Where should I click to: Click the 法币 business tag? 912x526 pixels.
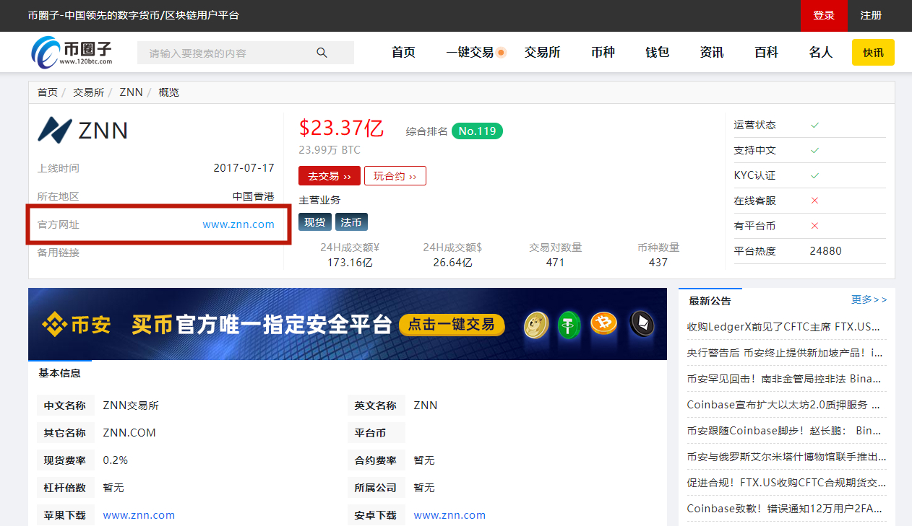[351, 222]
